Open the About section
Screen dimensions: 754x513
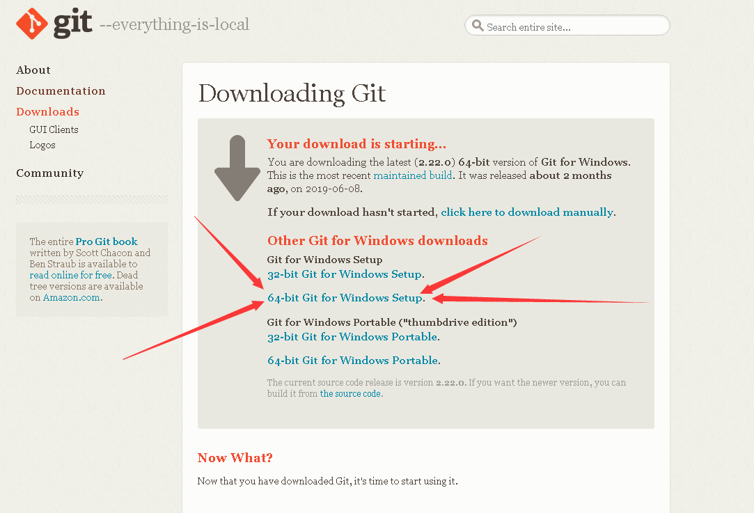point(33,70)
